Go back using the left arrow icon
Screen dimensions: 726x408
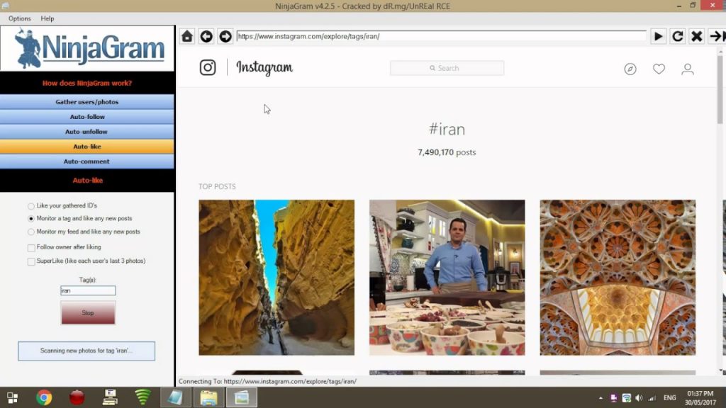point(206,36)
